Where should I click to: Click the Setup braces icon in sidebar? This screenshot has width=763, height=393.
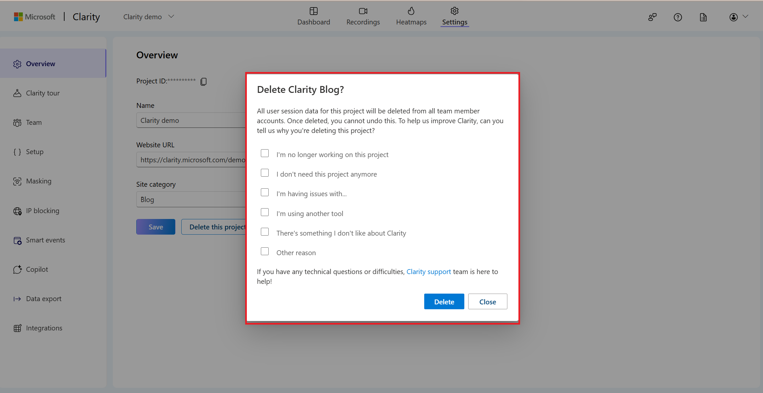click(17, 152)
